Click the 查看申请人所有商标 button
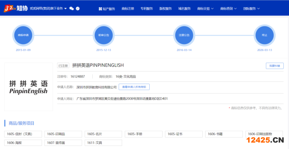This screenshot has height=149, width=289. [134, 87]
